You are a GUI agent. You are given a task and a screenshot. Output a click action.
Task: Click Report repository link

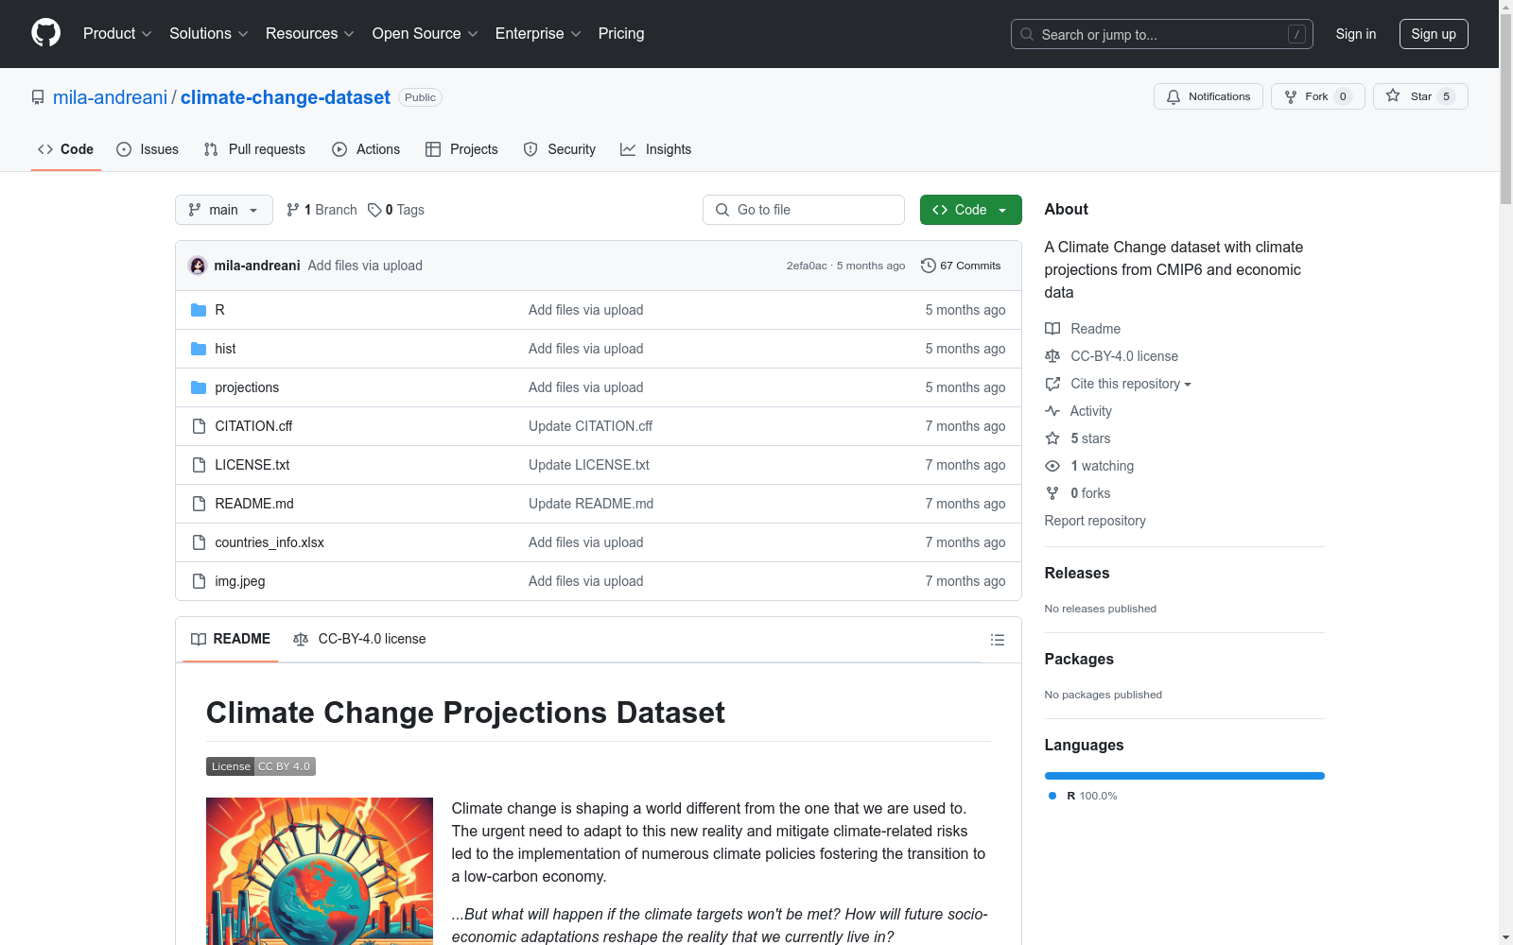coord(1095,521)
